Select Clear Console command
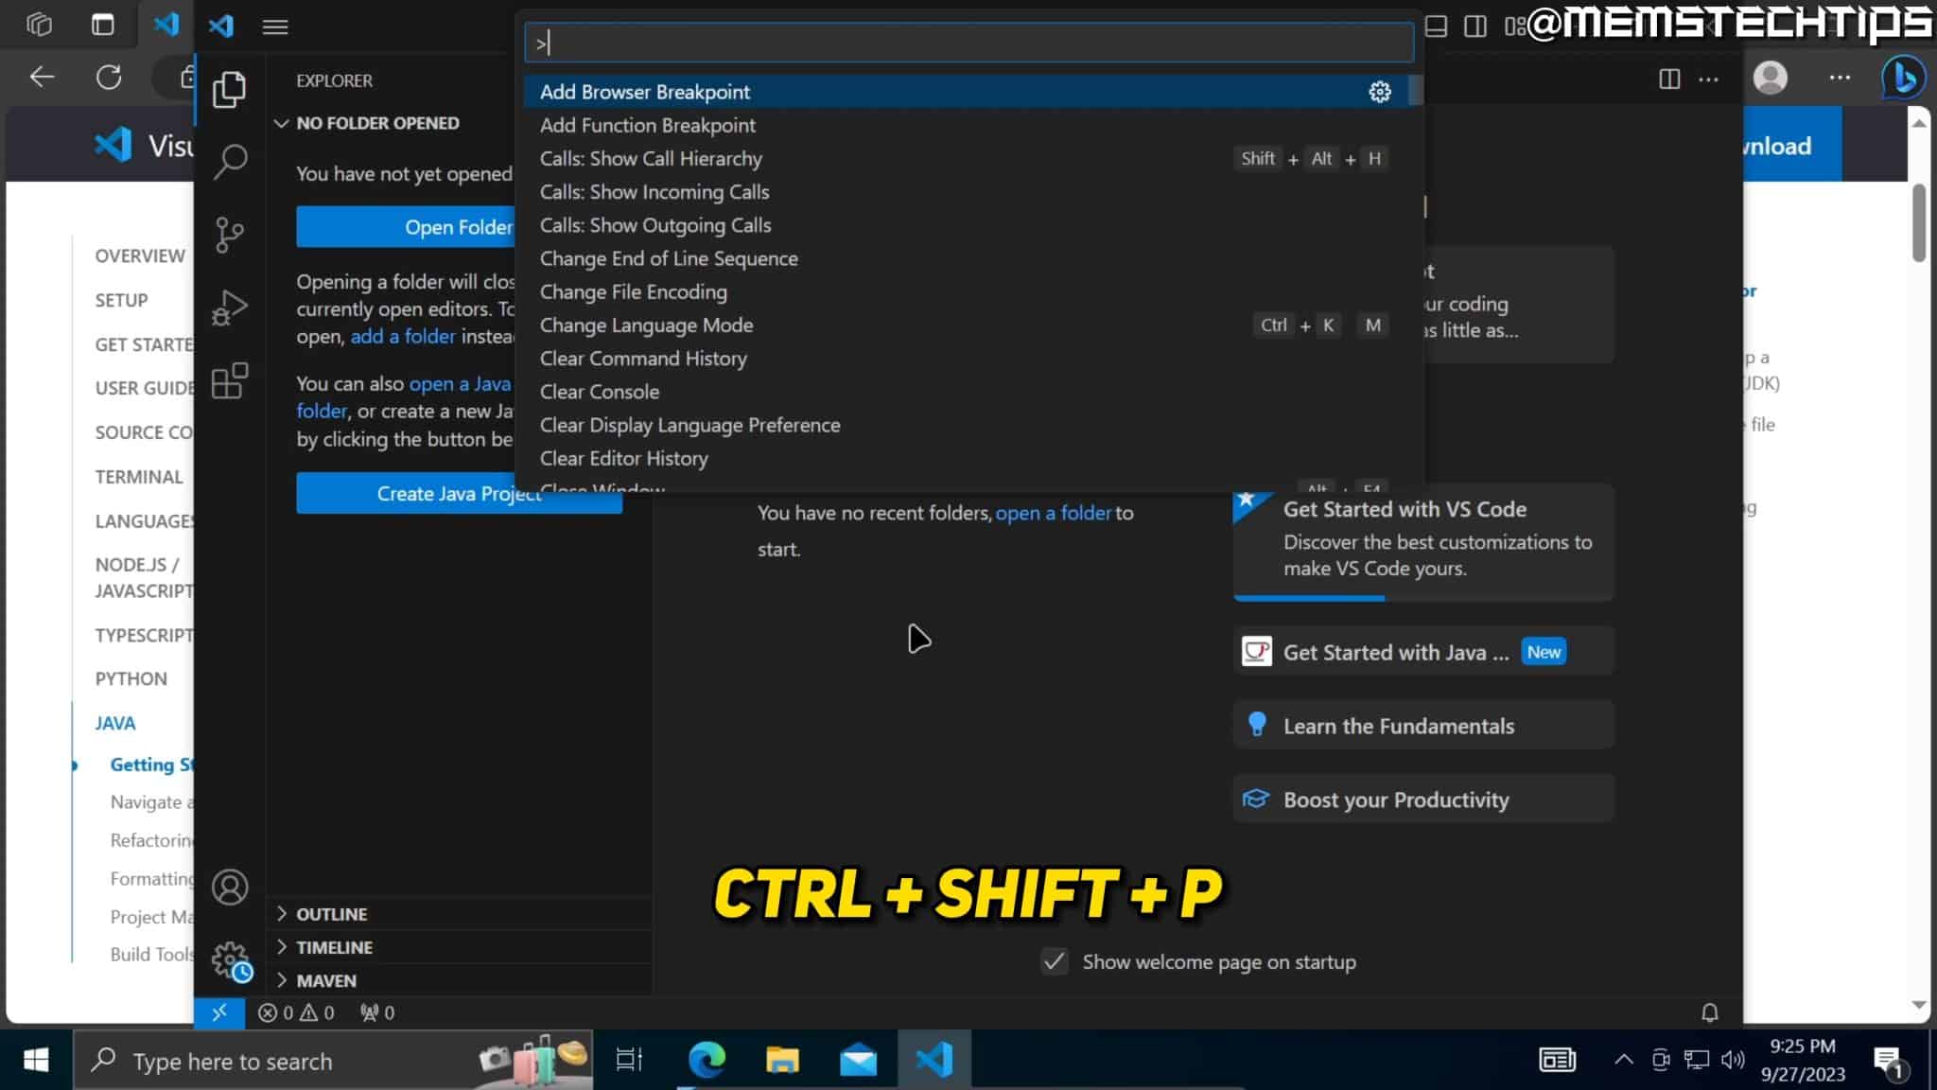The image size is (1937, 1090). click(x=968, y=391)
